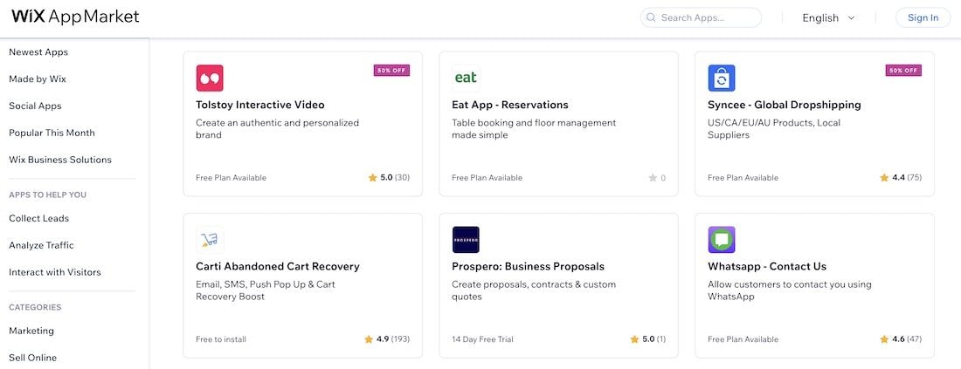Click 'Email, SMS, Push Pop Up' description
This screenshot has width=961, height=369.
click(x=266, y=290)
